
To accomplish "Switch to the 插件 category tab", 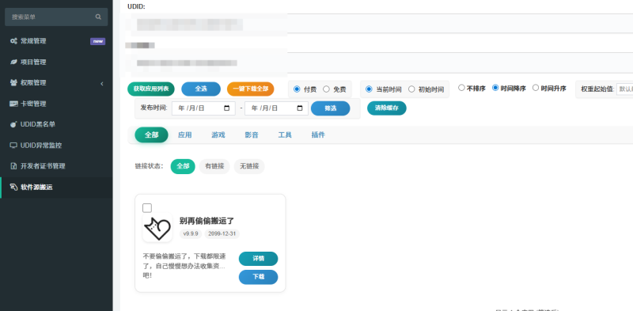I will (318, 135).
